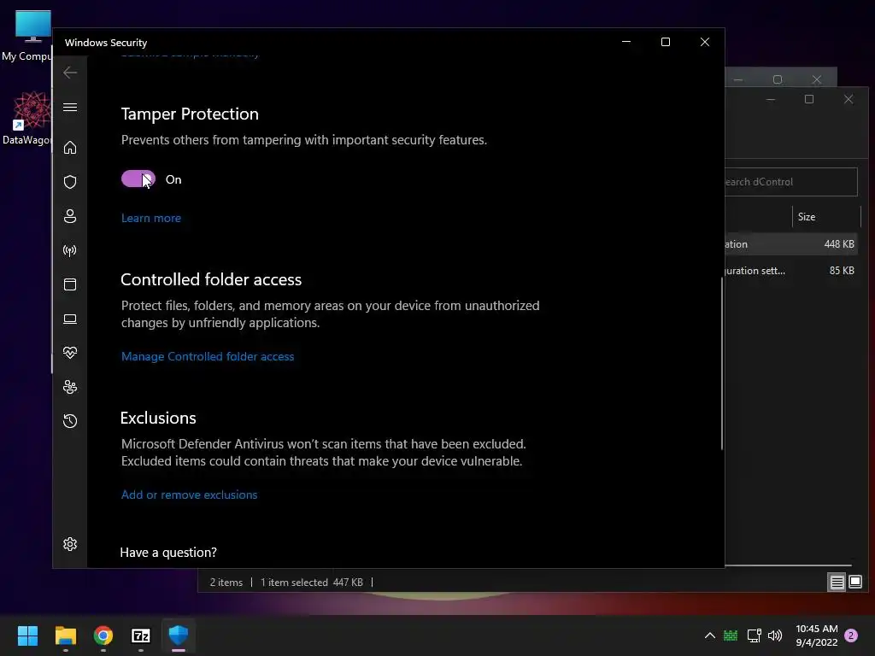Click '1 item selected 447 KB' status text
This screenshot has width=875, height=656.
coord(312,583)
